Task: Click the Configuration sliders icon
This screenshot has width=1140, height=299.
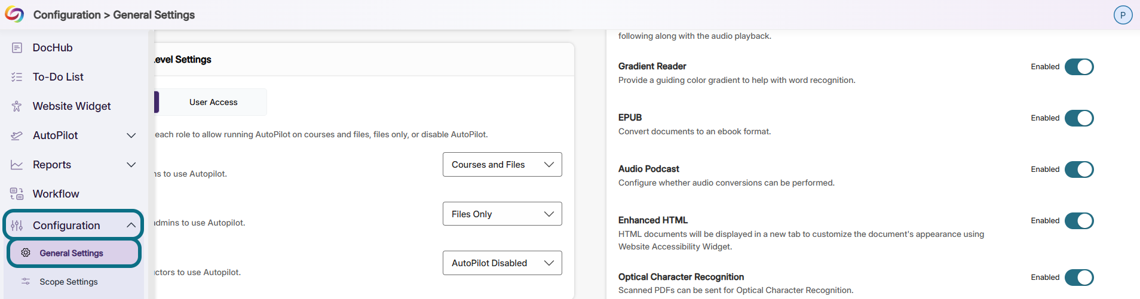Action: click(17, 226)
